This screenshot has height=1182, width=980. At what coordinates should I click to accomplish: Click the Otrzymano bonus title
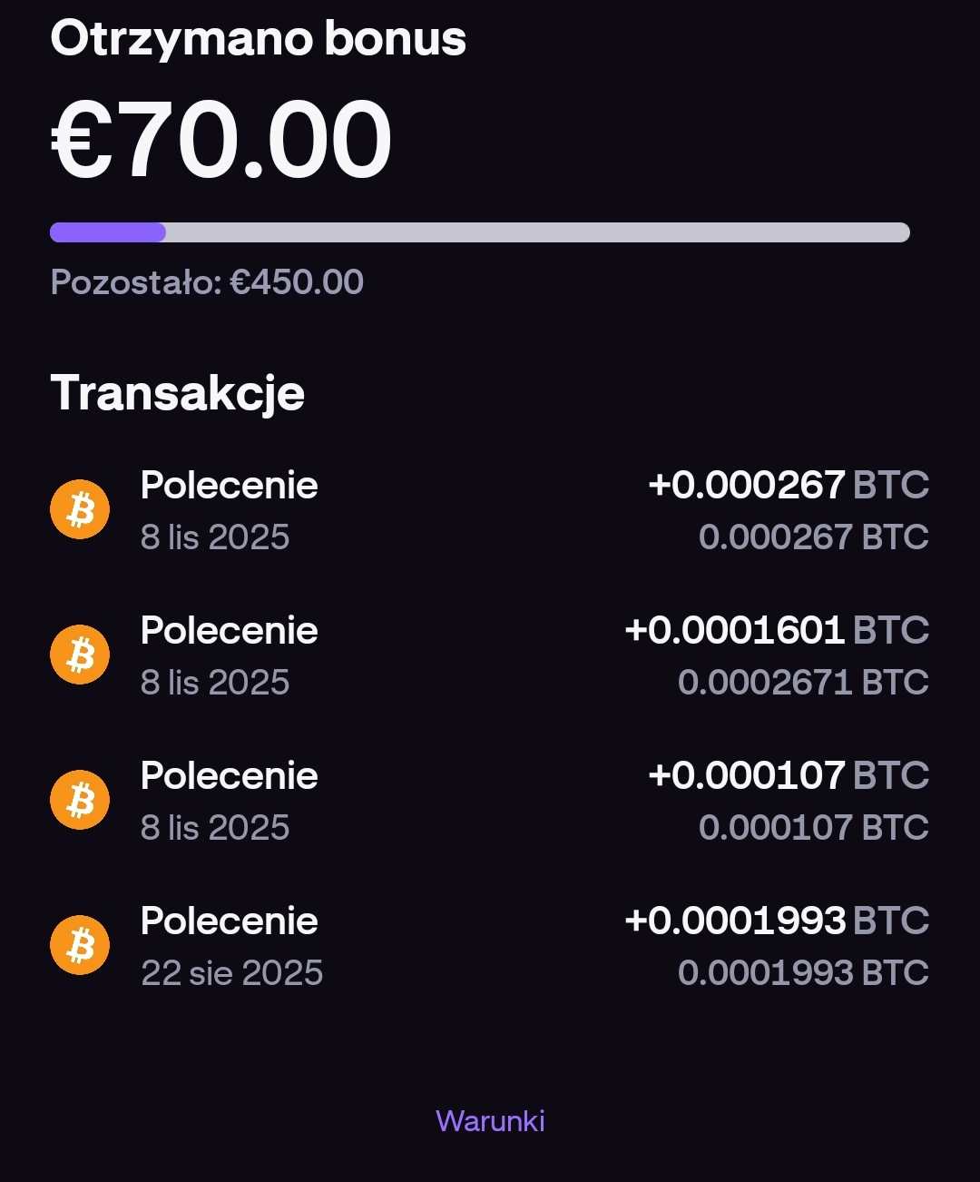point(258,39)
